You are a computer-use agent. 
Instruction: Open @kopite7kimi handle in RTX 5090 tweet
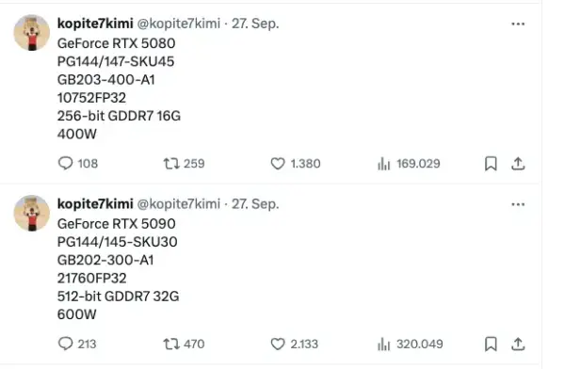(179, 204)
